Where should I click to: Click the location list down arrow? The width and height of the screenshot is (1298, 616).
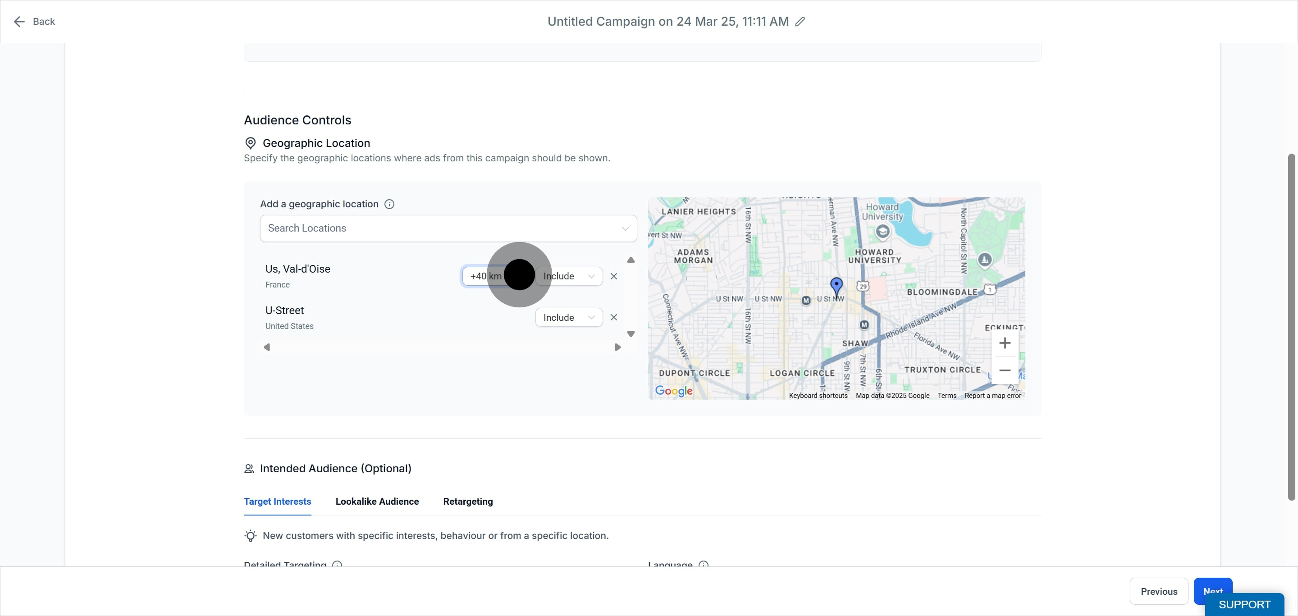pos(631,334)
